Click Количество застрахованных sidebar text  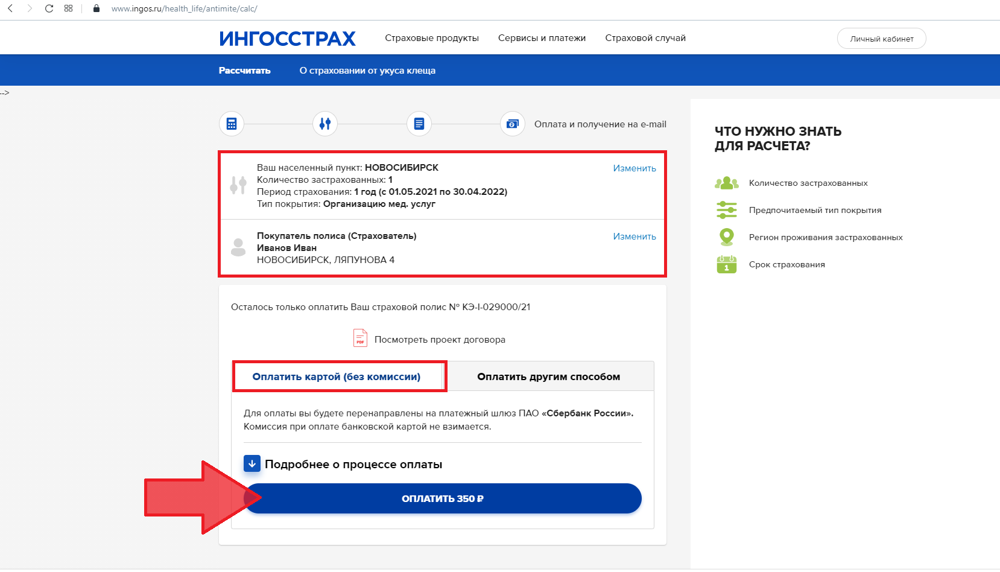click(808, 183)
